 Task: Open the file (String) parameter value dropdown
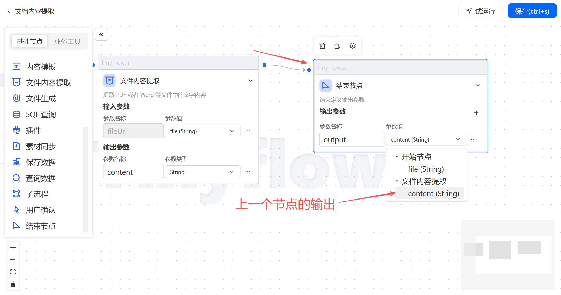coord(202,131)
